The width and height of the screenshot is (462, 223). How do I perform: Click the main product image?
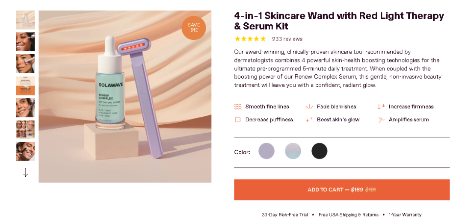coord(125,97)
